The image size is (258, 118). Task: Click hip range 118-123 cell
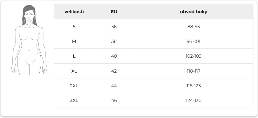coord(193,86)
